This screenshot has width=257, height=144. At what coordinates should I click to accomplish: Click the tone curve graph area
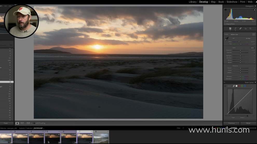pyautogui.click(x=240, y=101)
